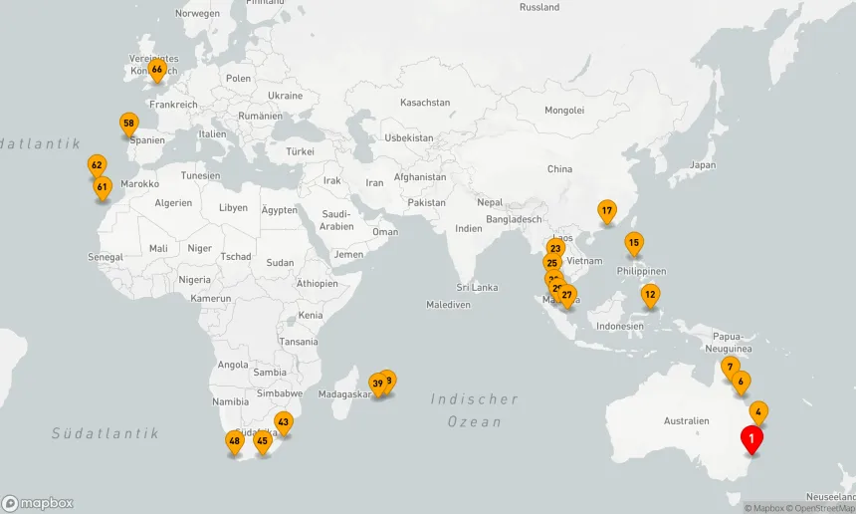Screen dimensions: 856x514
Task: Open marker 61 off Marokko coast
Action: (103, 188)
